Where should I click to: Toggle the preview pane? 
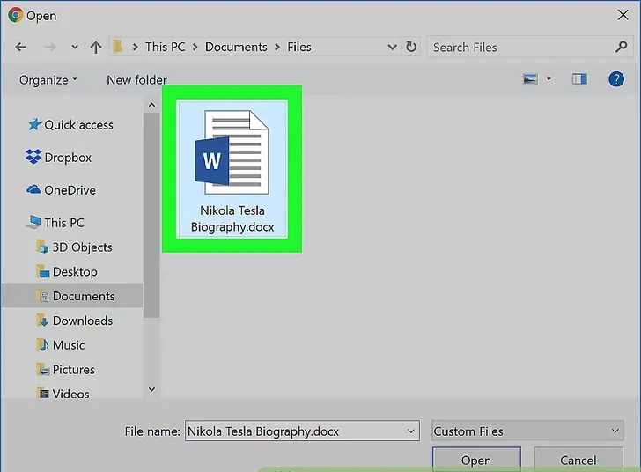pyautogui.click(x=579, y=79)
